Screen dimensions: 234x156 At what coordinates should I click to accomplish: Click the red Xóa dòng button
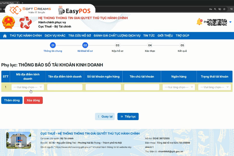[33, 100]
